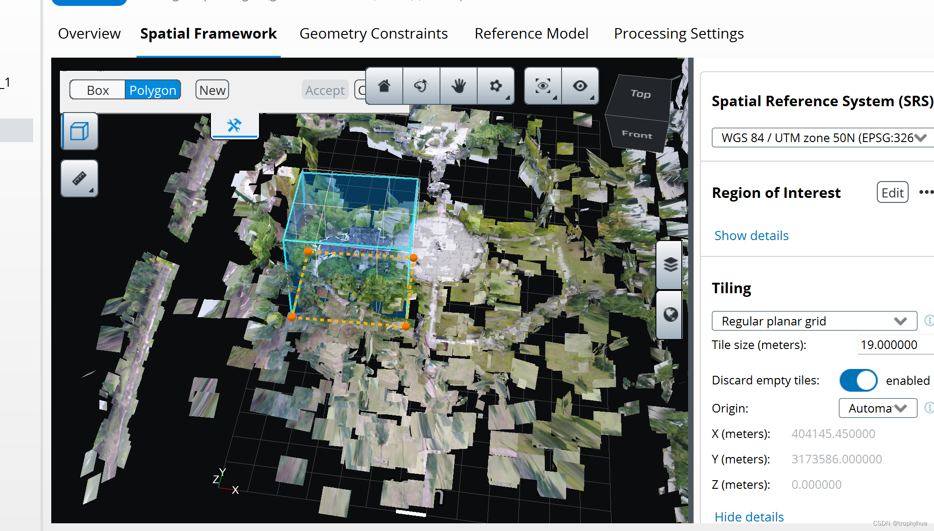Click Edit for Region of Interest
This screenshot has height=531, width=934.
tap(892, 192)
